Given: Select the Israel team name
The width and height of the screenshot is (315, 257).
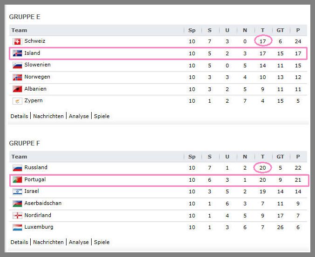Looking at the screenshot, I should tap(32, 191).
